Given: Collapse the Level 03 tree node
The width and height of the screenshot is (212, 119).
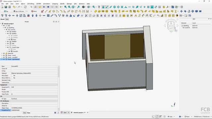Looking at the screenshot, I should (5, 29).
